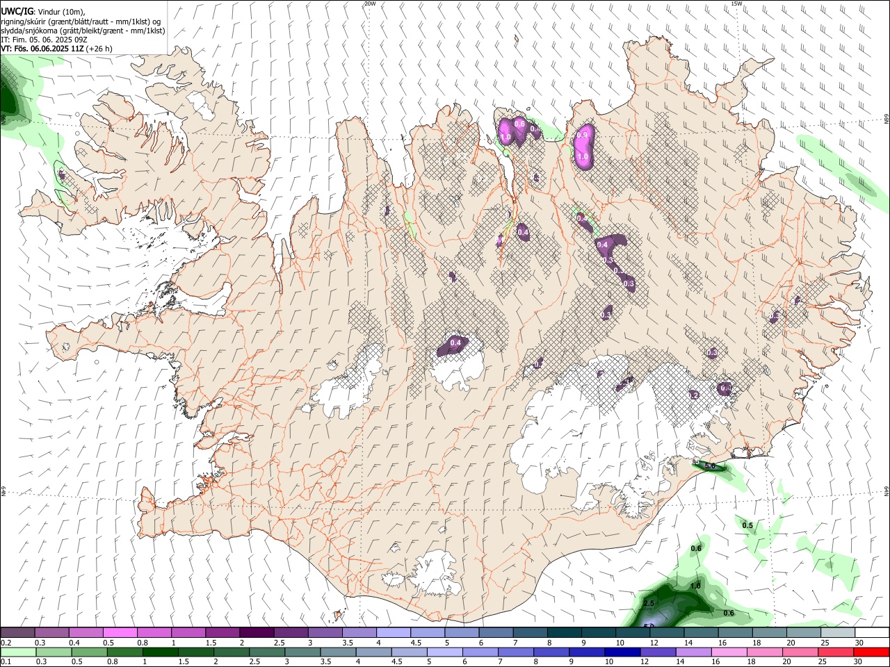Click the '1.2' snowfall value on map
This screenshot has height=667, width=890.
coord(693,395)
